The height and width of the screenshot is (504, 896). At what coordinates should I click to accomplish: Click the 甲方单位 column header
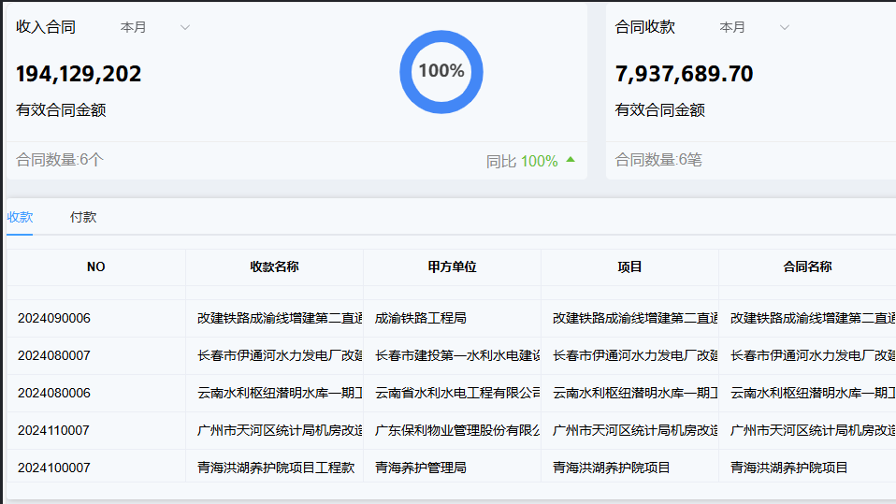[x=452, y=266]
